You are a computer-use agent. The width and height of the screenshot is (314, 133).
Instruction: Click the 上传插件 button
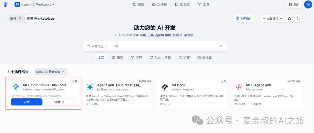(244, 19)
